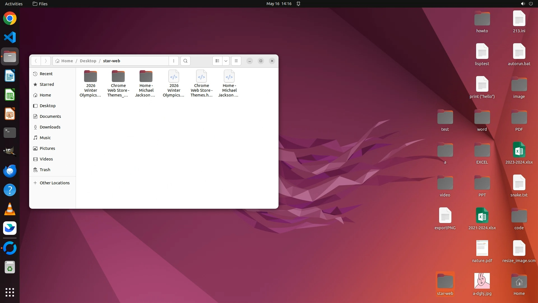Go back with the back arrow
The width and height of the screenshot is (538, 303).
coord(36,61)
